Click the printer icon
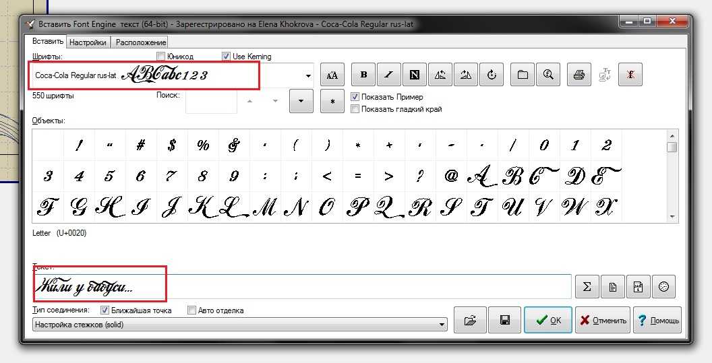Screen dimensions: 712x363 pos(579,75)
